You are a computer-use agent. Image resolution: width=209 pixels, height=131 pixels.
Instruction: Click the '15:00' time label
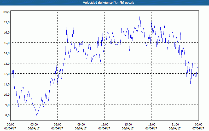128,124
